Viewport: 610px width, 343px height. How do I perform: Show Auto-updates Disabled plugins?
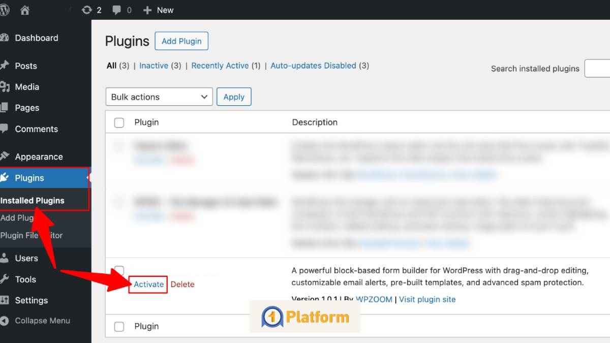pyautogui.click(x=313, y=66)
